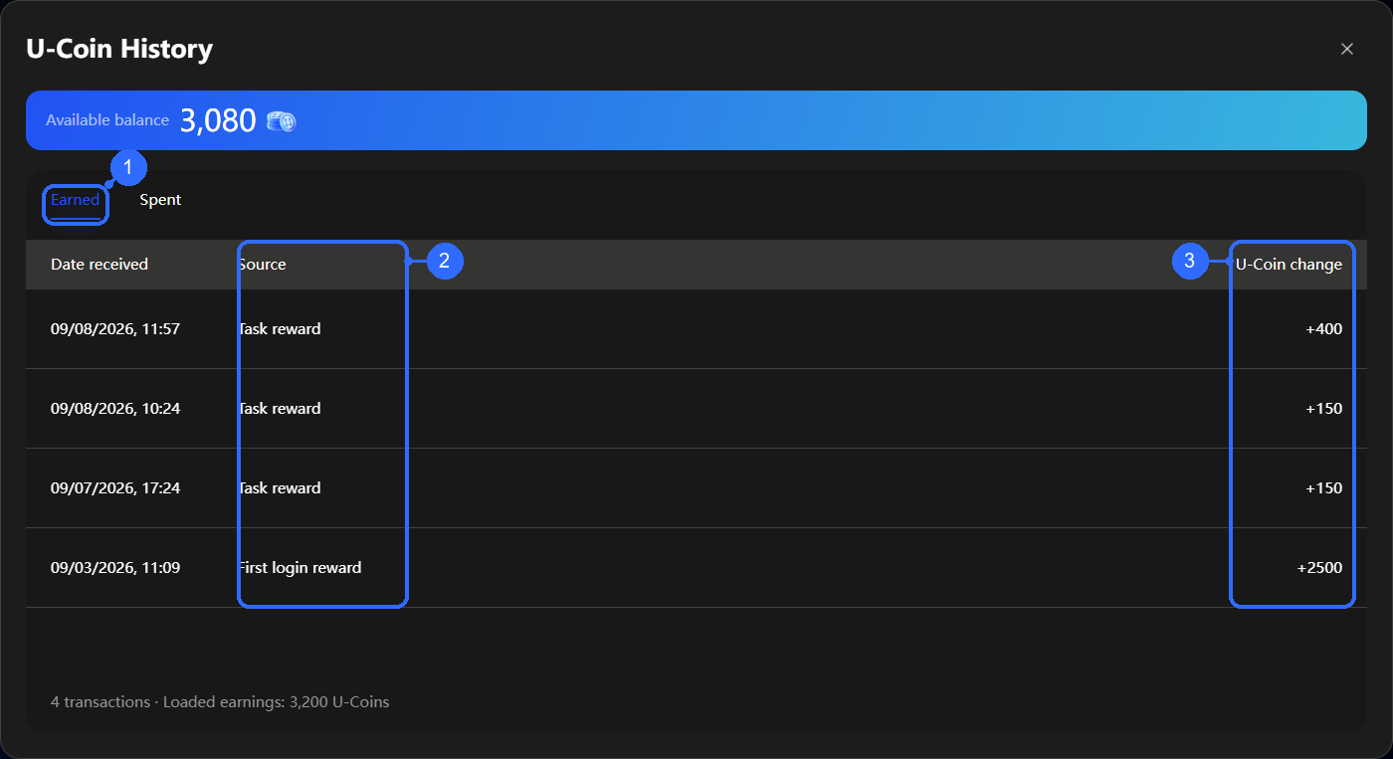The height and width of the screenshot is (759, 1393).
Task: Click the First login reward source
Action: click(299, 568)
